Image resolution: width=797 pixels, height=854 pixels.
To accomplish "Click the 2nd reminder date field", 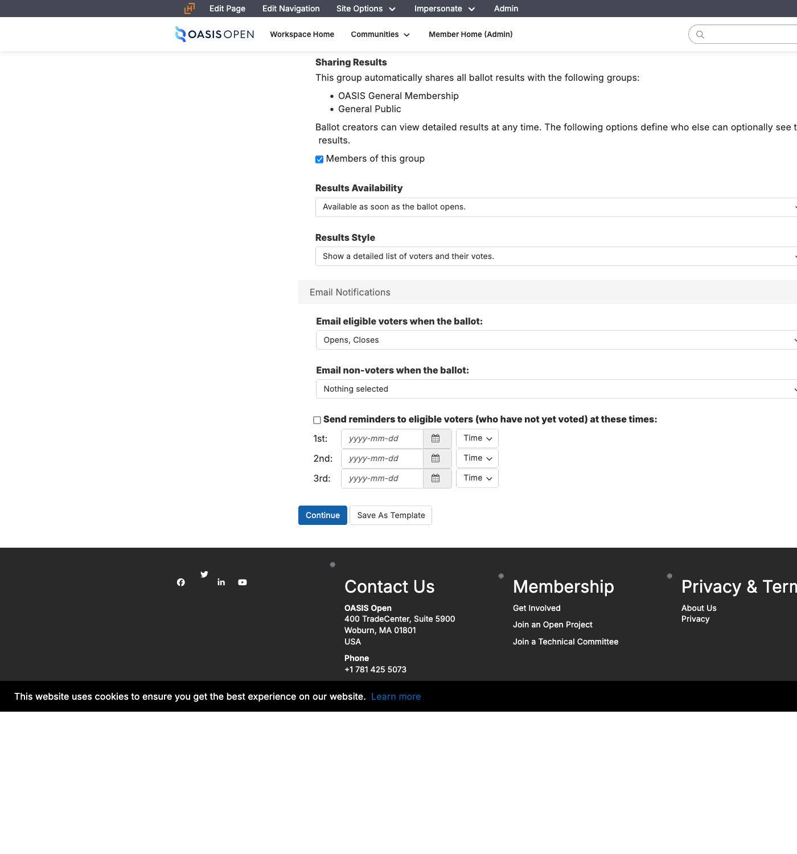I will pyautogui.click(x=382, y=458).
